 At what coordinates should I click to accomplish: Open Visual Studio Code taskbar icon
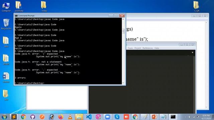tap(89, 117)
